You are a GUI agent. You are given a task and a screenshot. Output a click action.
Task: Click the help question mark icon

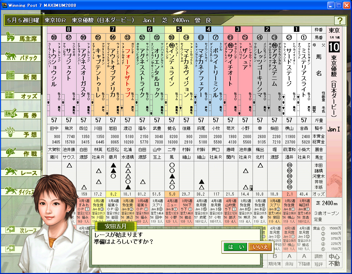340,21
